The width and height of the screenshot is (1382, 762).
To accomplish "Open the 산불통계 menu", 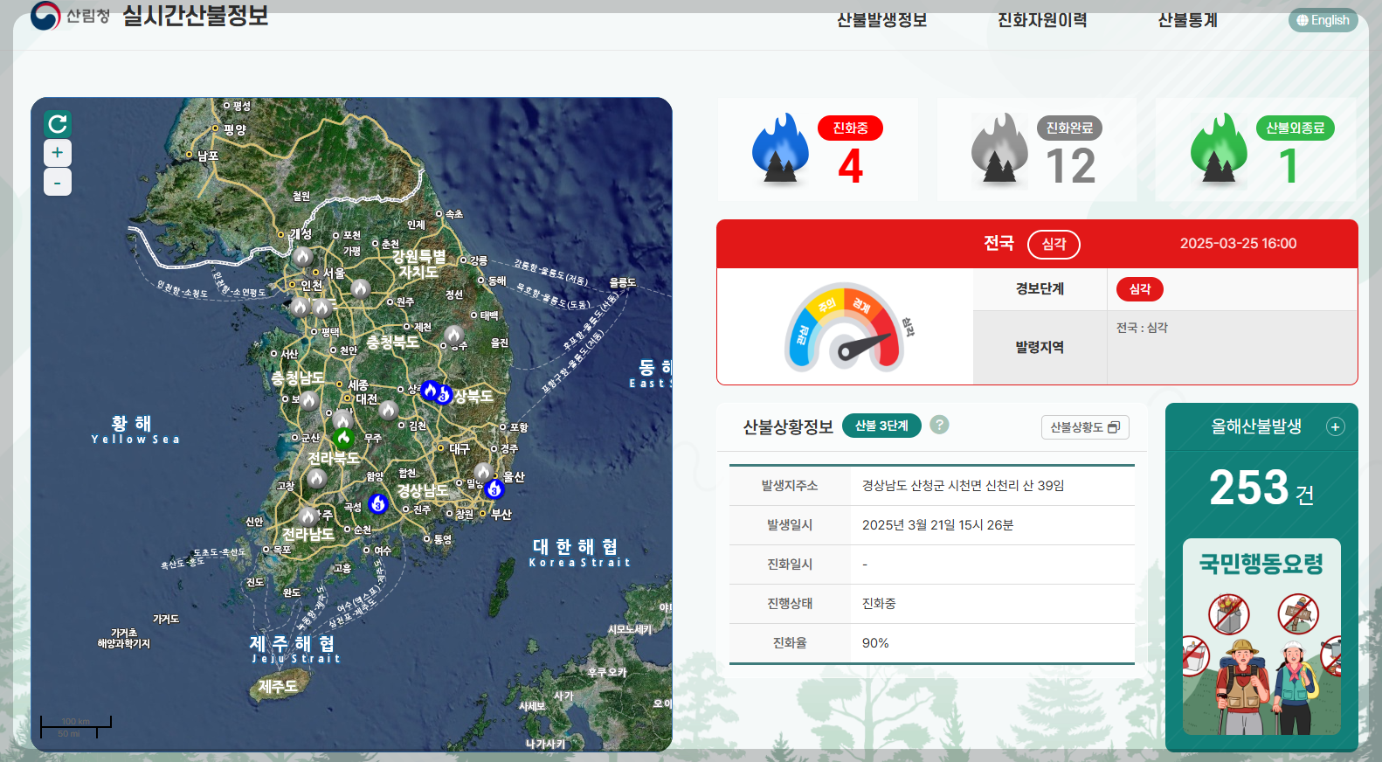I will (x=1187, y=20).
